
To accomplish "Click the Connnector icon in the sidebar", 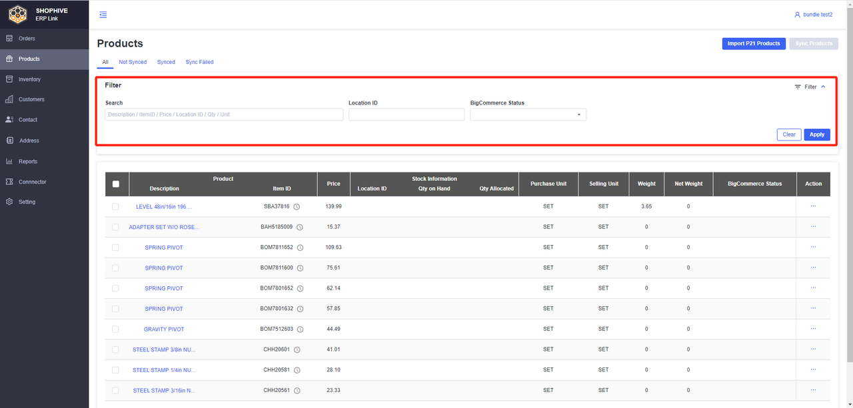I will coord(9,182).
